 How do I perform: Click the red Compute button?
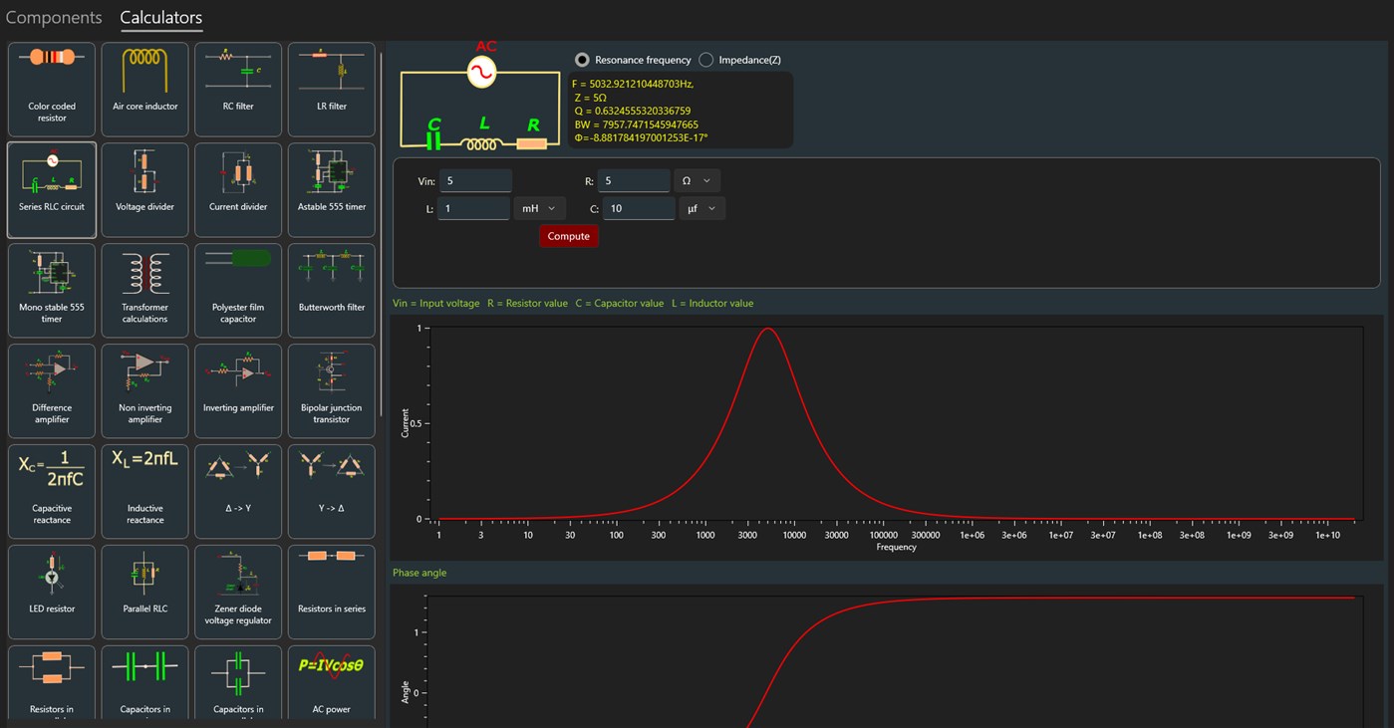(x=569, y=236)
